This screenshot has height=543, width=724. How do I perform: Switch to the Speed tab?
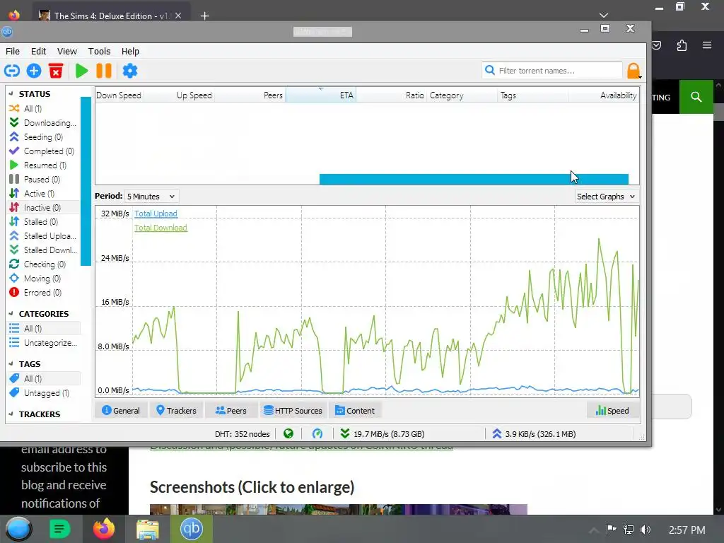point(613,411)
